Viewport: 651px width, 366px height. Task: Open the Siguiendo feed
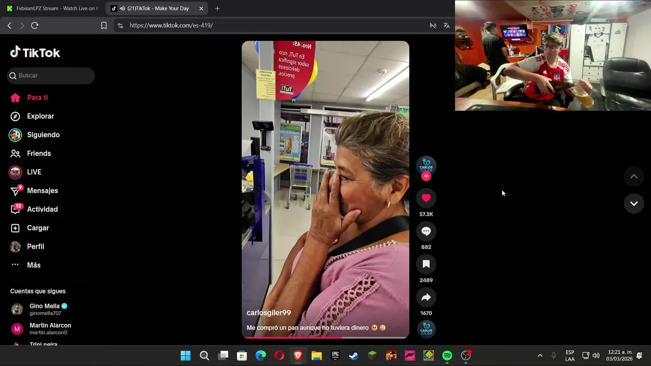(34, 135)
